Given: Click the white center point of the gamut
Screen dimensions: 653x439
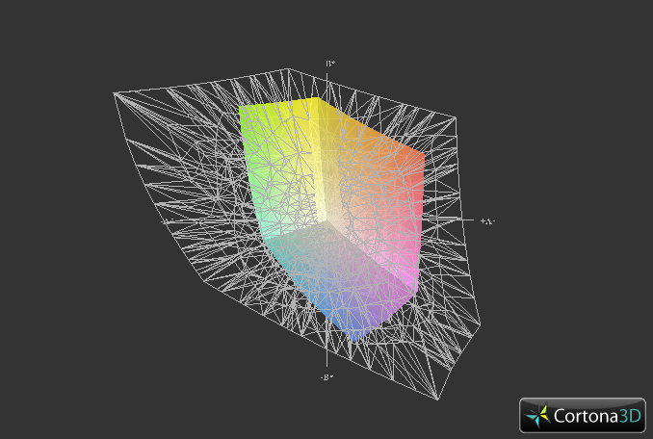Looking at the screenshot, I should point(329,221).
